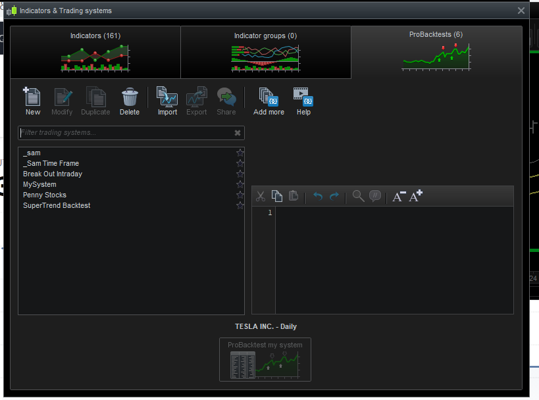
Task: Switch to Indicator groups (0) tab
Action: [266, 52]
